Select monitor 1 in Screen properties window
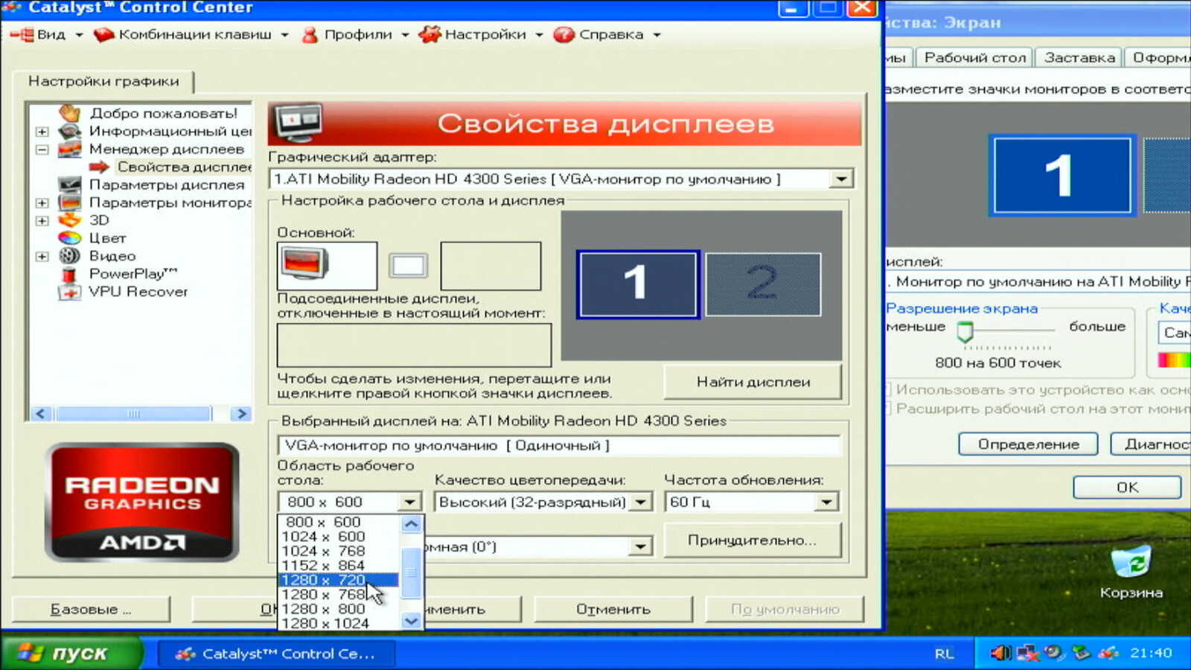 click(1061, 176)
